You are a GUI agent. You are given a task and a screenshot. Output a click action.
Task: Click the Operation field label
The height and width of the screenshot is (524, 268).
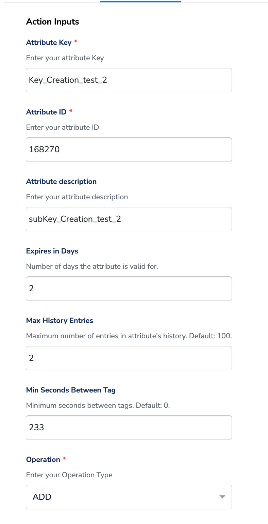point(43,460)
